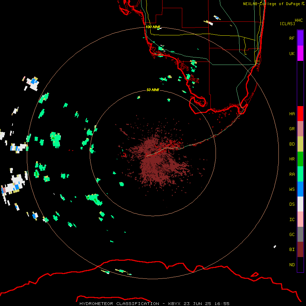The width and height of the screenshot is (306, 306).
Task: Click the HA red legend swatch
Action: pyautogui.click(x=300, y=114)
